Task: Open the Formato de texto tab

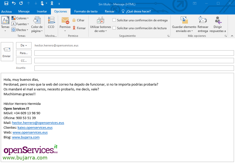Action: coord(86,11)
